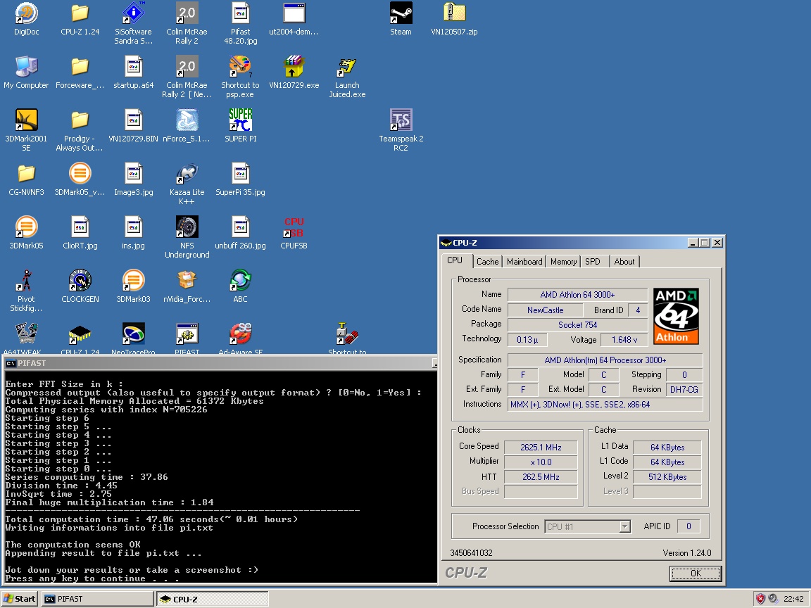Open Shortcut to psp.exe icon
Image resolution: width=811 pixels, height=608 pixels.
(241, 77)
